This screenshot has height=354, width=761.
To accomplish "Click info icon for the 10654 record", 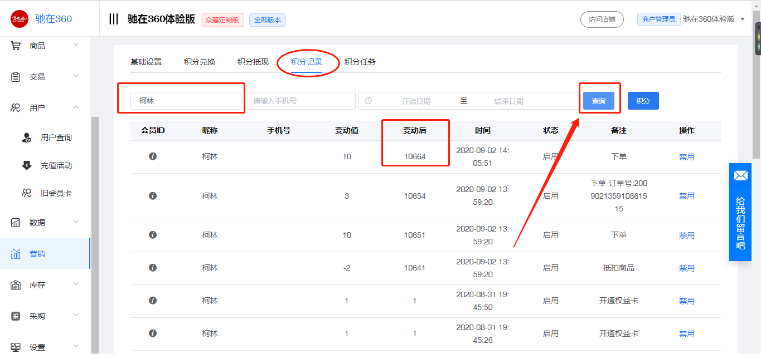I will coord(153,196).
